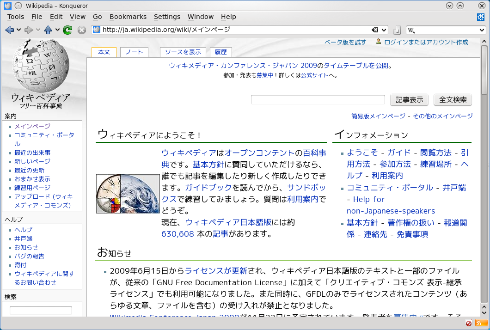The height and width of the screenshot is (330, 490).
Task: Click the Up arrow navigation button
Action: (48, 30)
